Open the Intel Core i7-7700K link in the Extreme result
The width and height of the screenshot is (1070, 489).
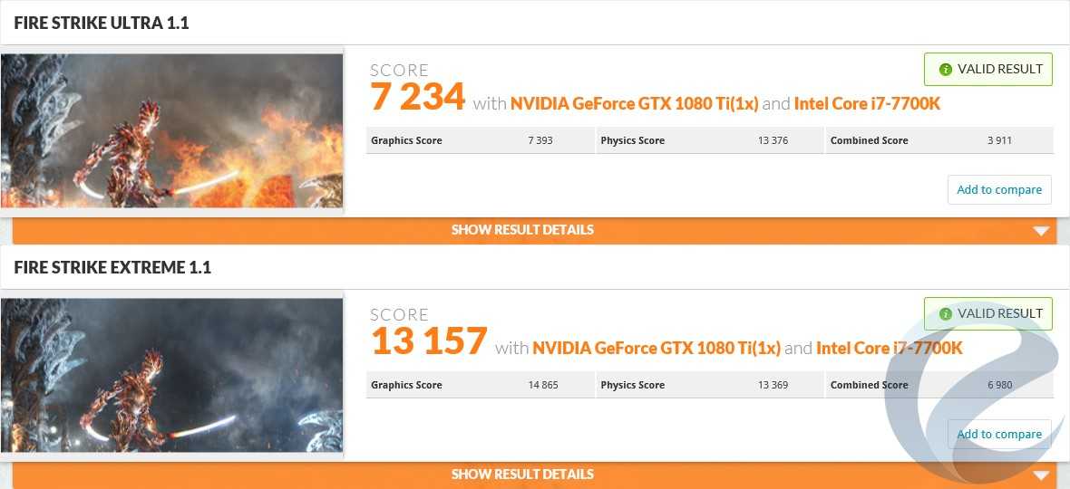(889, 349)
